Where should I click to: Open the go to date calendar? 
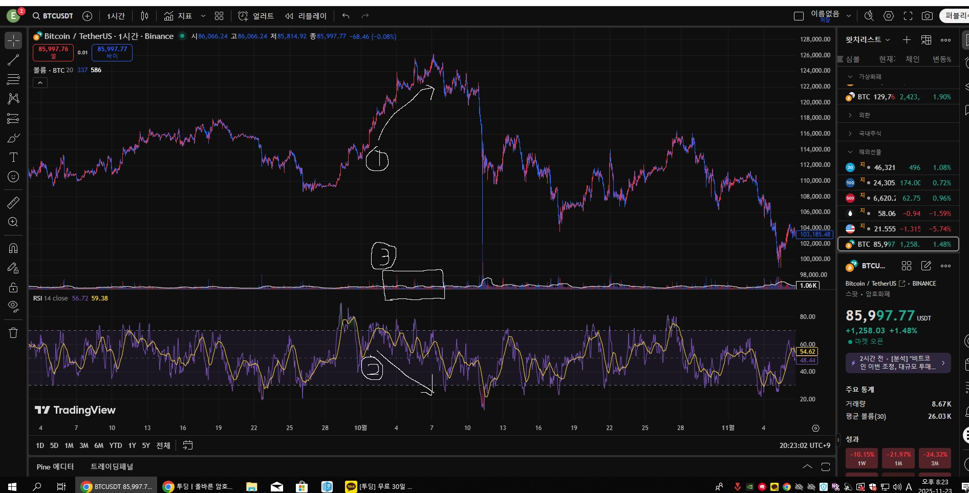[188, 445]
